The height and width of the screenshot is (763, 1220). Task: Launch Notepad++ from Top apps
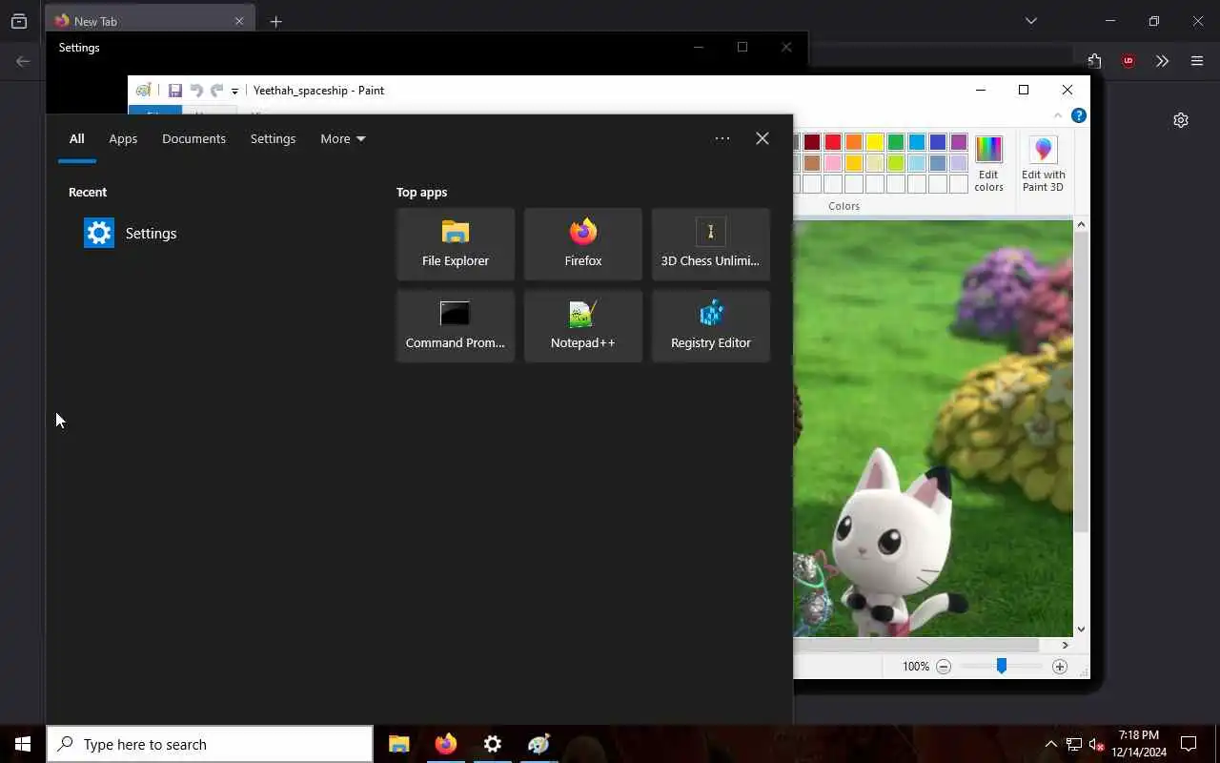[583, 326]
